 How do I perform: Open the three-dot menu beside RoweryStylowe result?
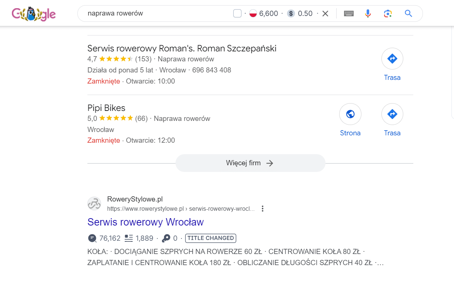tap(263, 209)
